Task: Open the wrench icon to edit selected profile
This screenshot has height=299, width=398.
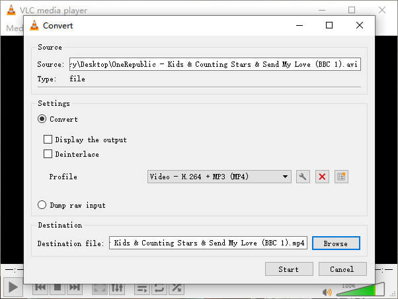Action: pos(303,177)
